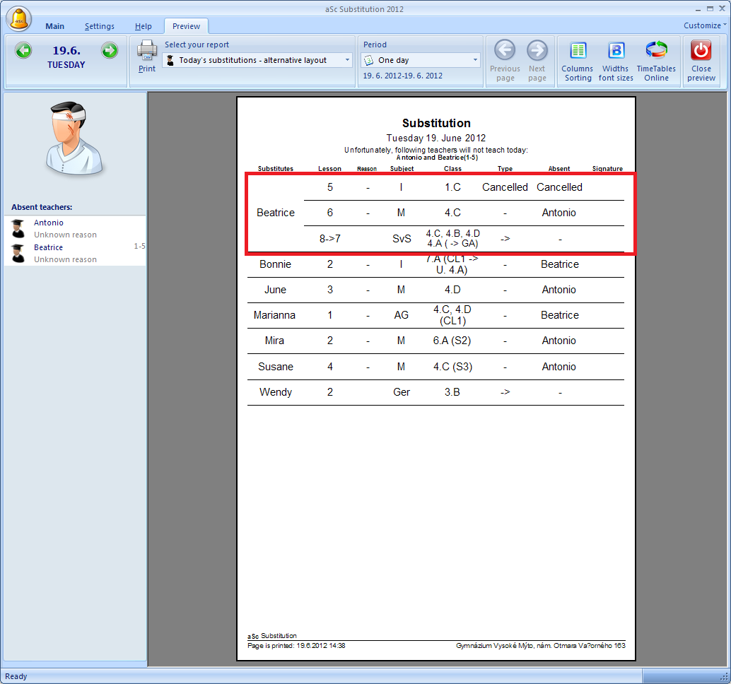Open the Settings tab

coord(100,26)
